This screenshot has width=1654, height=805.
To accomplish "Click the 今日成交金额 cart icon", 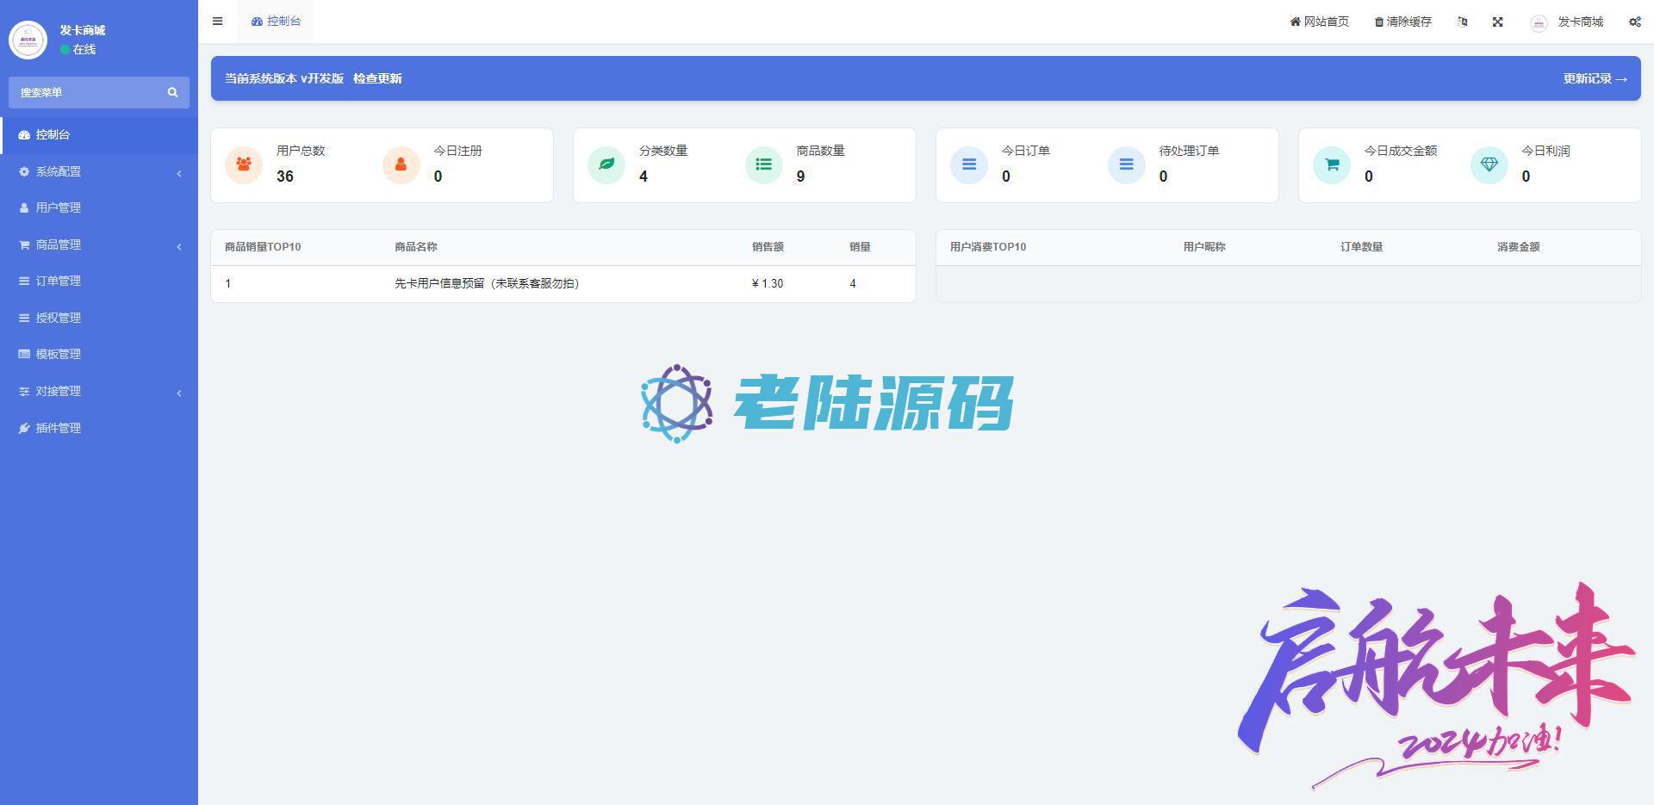I will click(1332, 164).
